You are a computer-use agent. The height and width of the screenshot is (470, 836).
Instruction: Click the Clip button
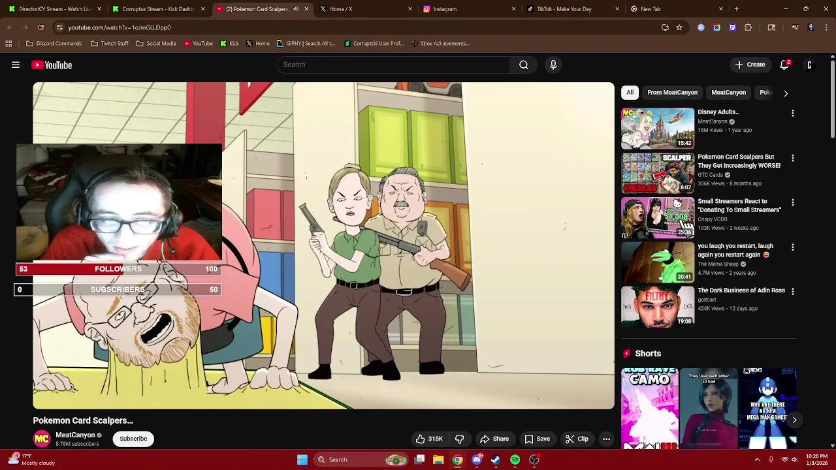pos(577,439)
